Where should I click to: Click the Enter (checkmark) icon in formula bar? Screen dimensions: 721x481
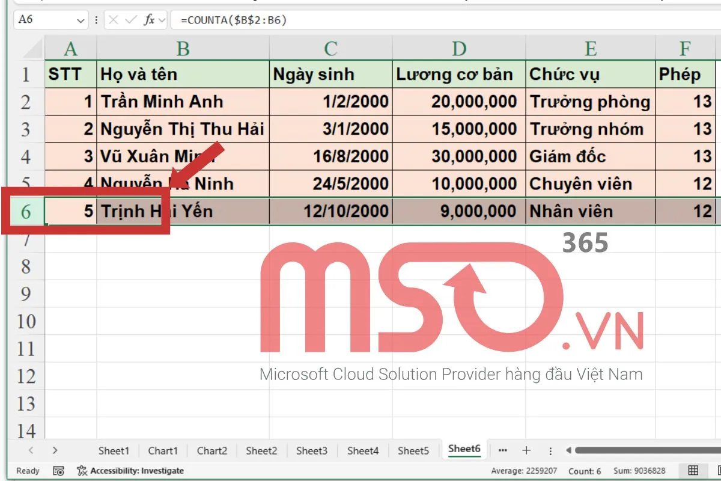(x=131, y=19)
